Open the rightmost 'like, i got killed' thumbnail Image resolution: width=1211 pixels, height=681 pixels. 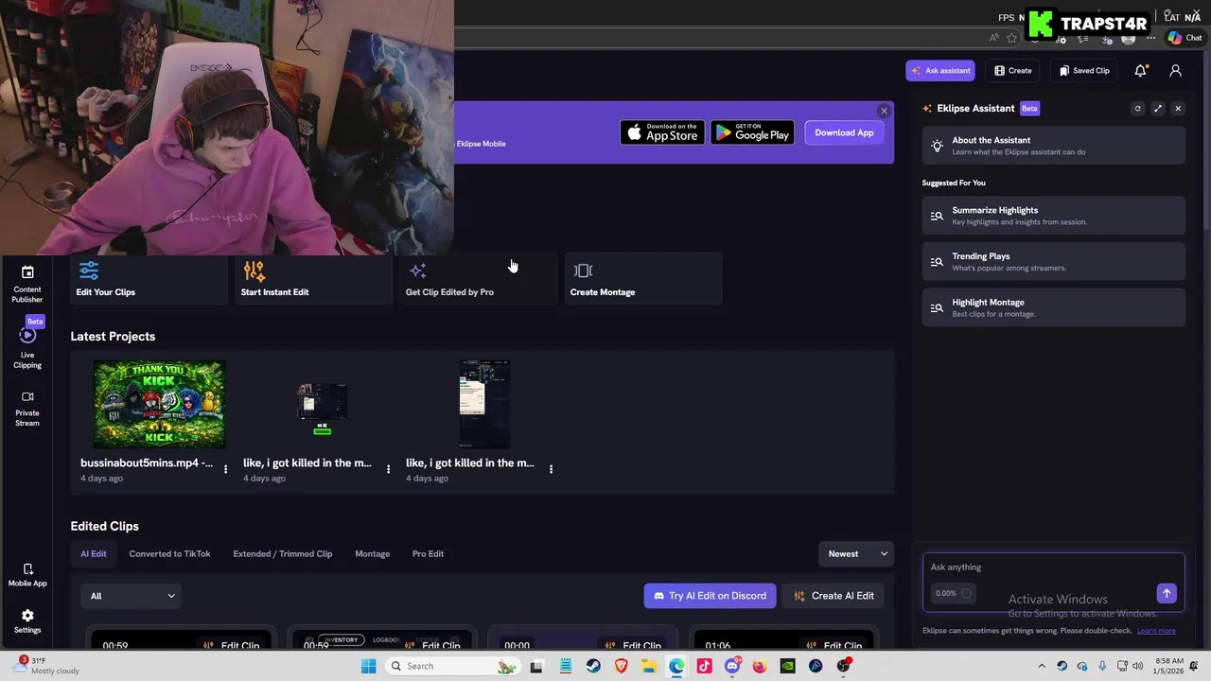(x=484, y=404)
